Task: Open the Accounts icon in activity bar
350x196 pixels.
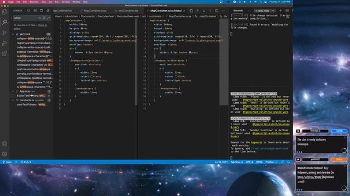Action: (4, 144)
